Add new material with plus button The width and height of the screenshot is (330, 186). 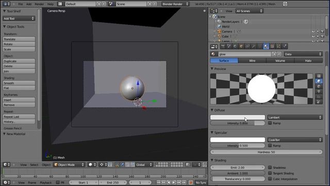point(274,54)
